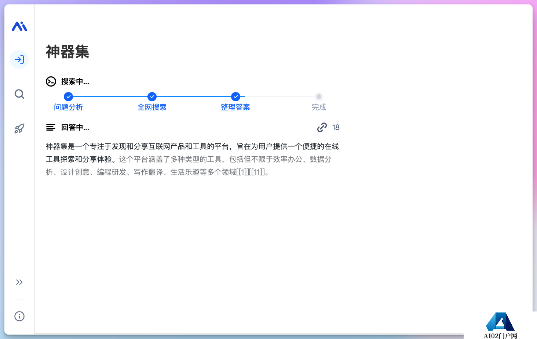537x339 pixels.
Task: Click the 完成 label
Action: 319,107
